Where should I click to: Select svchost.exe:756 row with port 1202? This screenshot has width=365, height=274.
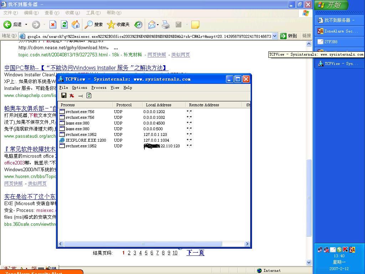(x=154, y=112)
